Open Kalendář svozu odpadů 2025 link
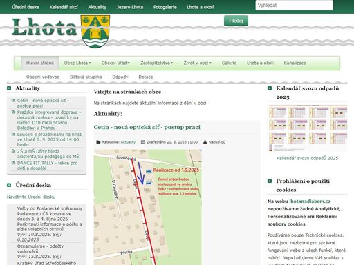Screen dimensions: 354x265 pos(307,158)
